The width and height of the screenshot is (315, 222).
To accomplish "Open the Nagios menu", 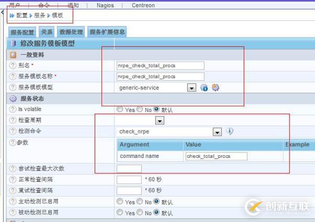I will 105,5.
